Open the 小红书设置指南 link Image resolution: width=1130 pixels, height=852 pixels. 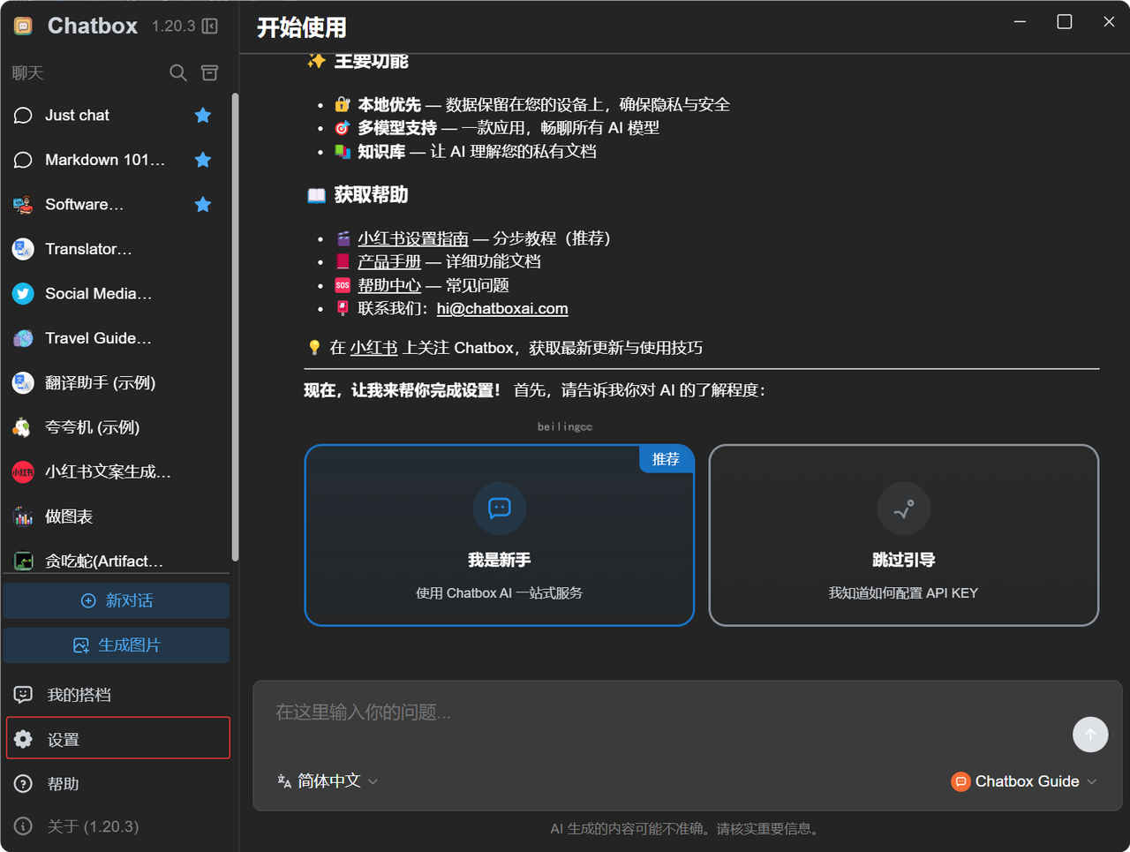[413, 238]
